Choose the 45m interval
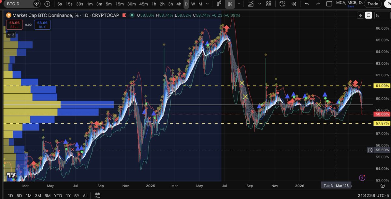 click(143, 4)
